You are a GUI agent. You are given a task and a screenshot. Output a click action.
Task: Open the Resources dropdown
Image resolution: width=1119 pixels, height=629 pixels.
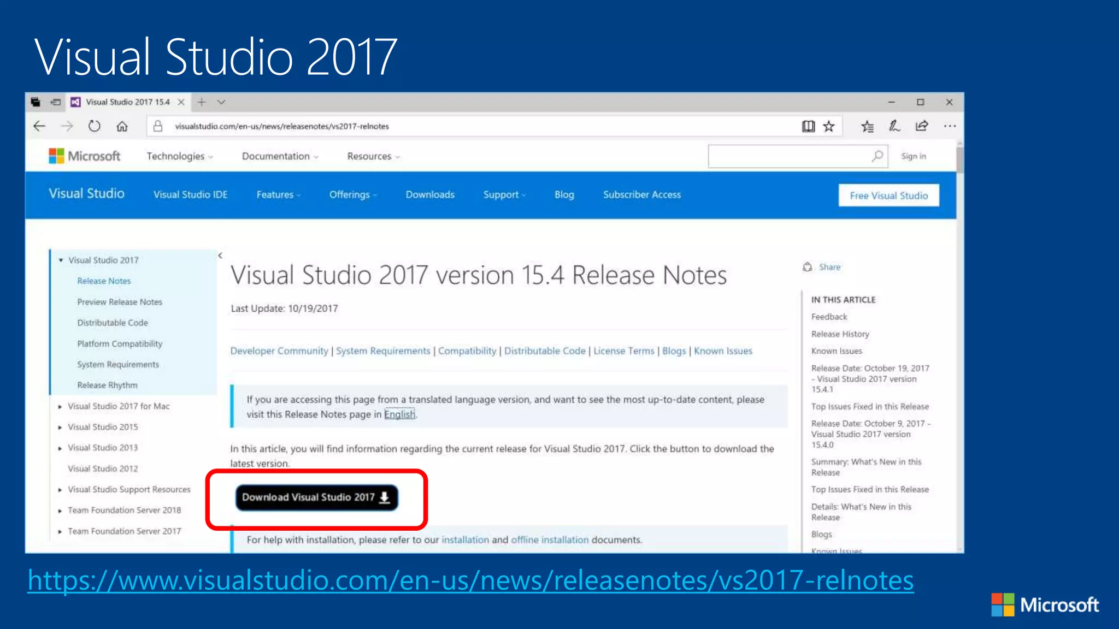[374, 156]
